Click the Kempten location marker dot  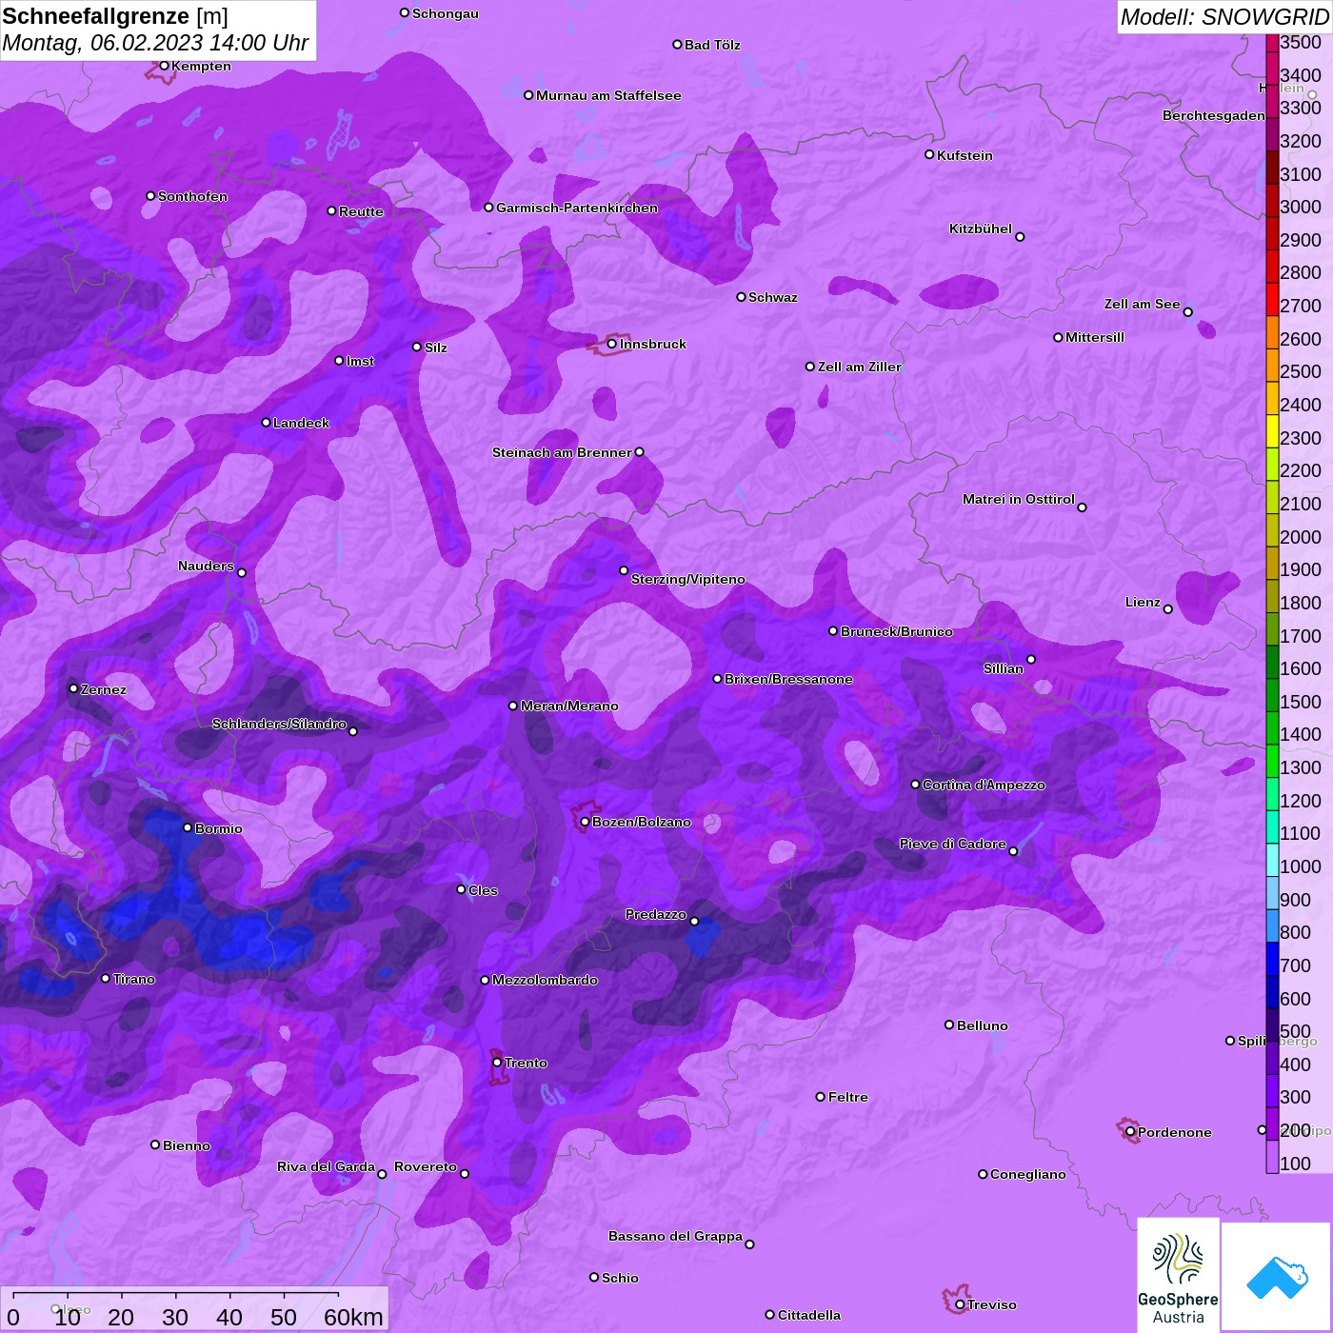tap(164, 66)
